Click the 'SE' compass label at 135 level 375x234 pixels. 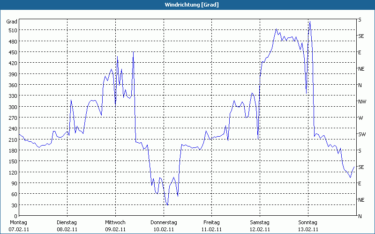tap(361, 167)
